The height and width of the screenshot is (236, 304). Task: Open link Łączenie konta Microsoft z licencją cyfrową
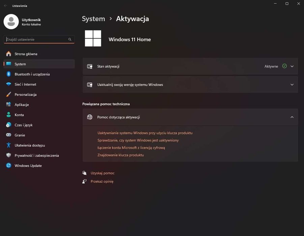tap(131, 148)
